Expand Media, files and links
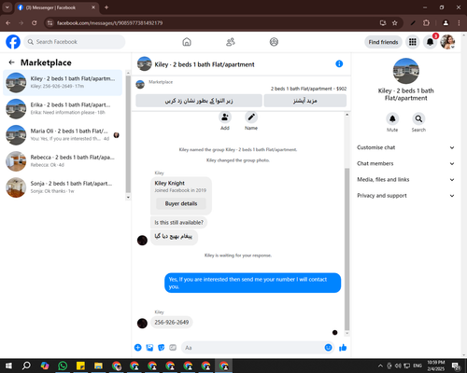Screen dimensions: 467x373 (405, 180)
